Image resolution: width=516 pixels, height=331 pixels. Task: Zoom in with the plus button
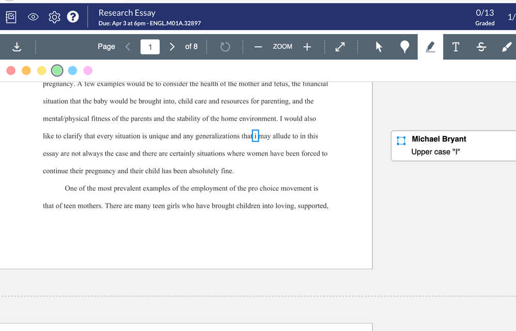[307, 47]
